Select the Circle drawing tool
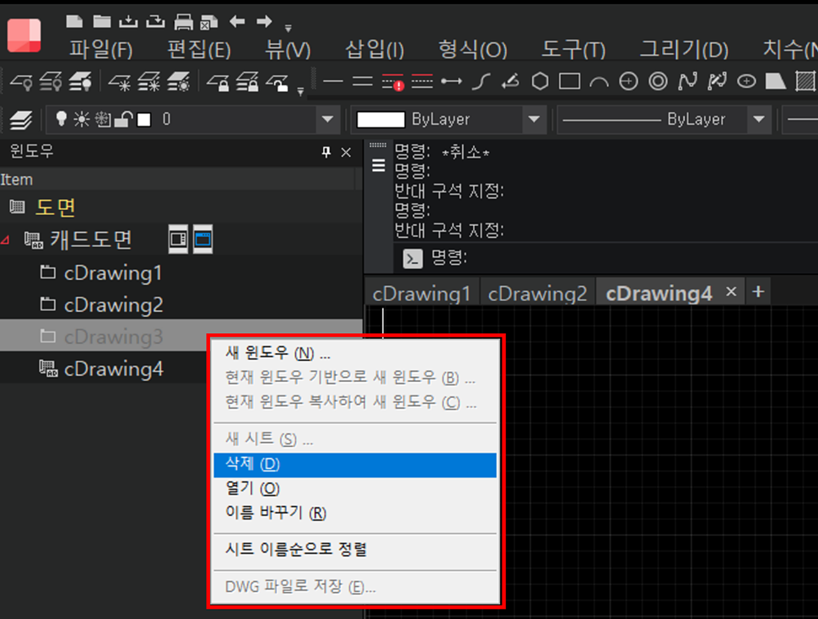 pyautogui.click(x=628, y=81)
